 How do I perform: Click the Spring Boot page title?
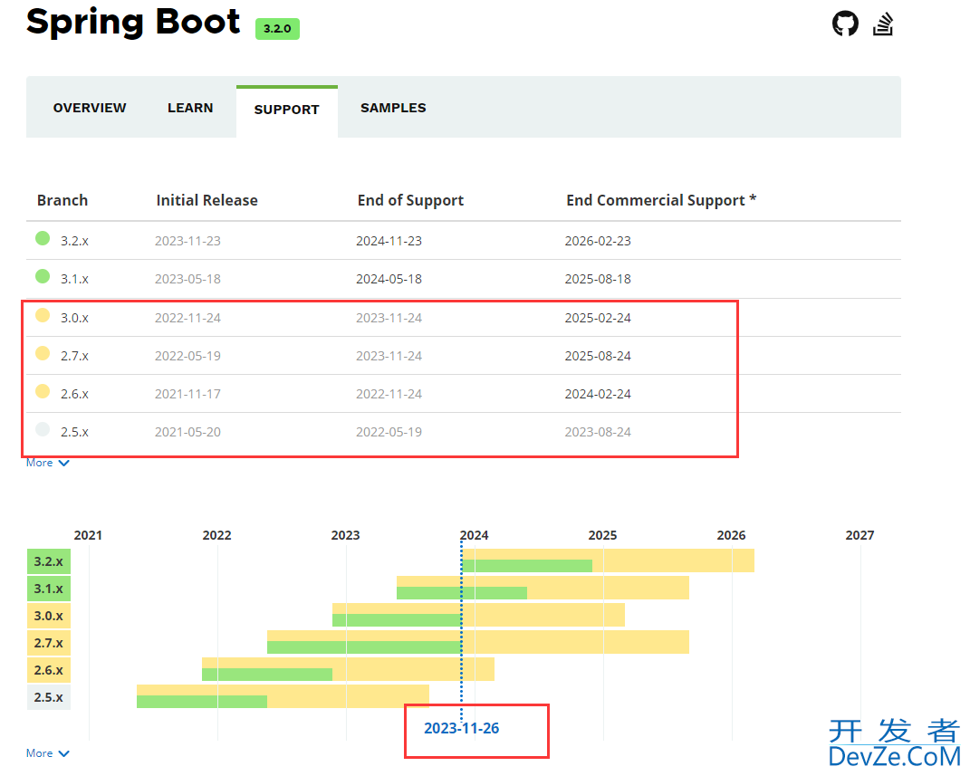133,23
